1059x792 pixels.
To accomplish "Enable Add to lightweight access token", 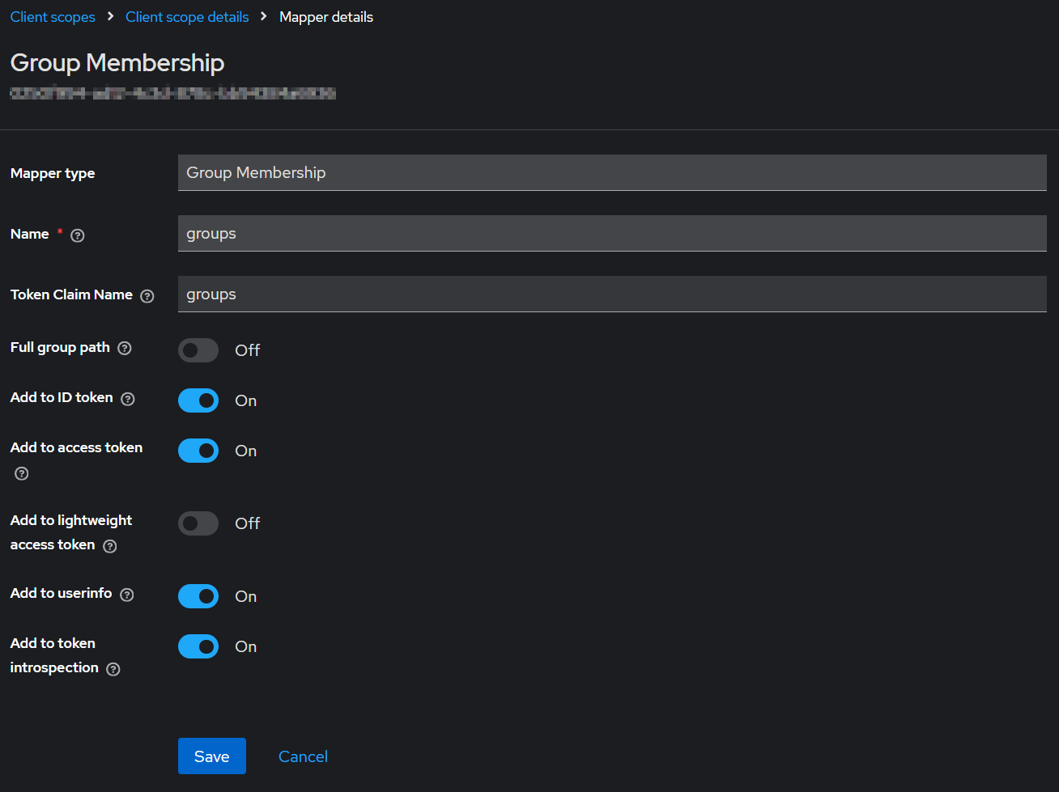I will click(x=198, y=523).
